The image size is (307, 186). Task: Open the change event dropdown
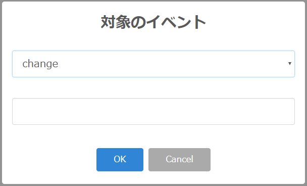153,64
